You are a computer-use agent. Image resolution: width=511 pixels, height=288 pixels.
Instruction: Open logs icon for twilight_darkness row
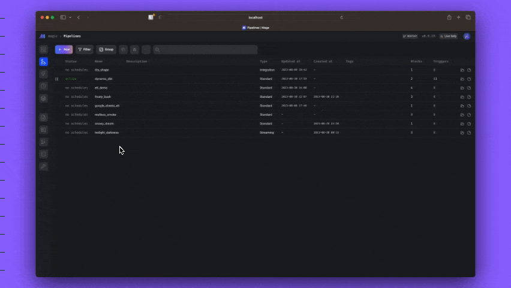coord(469,133)
